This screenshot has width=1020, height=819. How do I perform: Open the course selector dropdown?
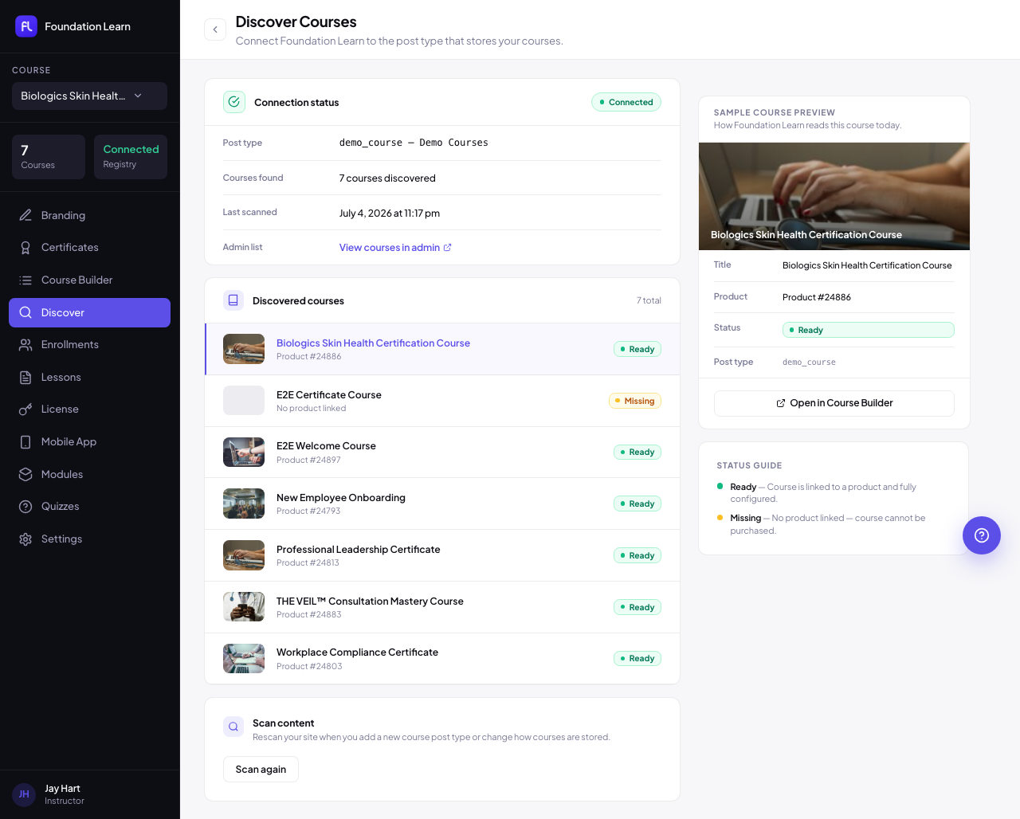click(x=89, y=96)
